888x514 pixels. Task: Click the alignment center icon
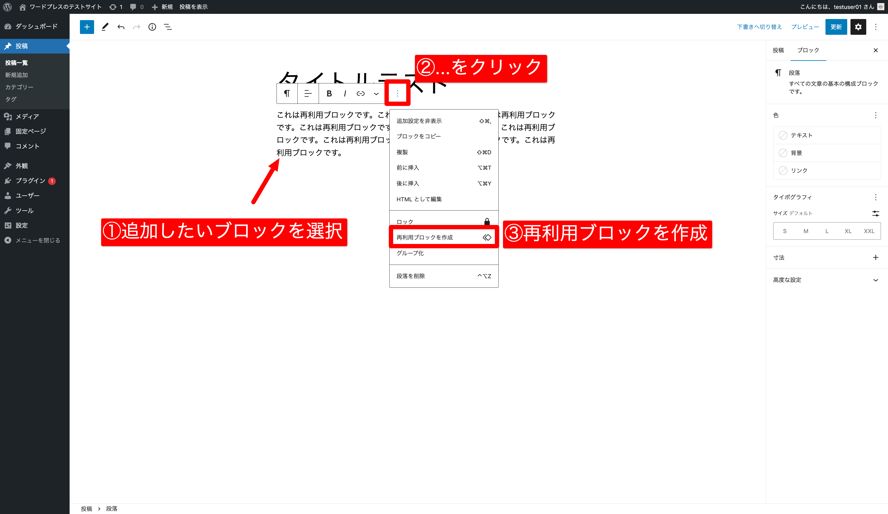coord(308,94)
